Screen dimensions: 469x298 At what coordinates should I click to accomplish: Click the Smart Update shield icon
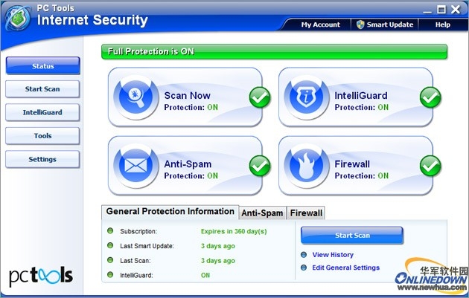tap(360, 25)
